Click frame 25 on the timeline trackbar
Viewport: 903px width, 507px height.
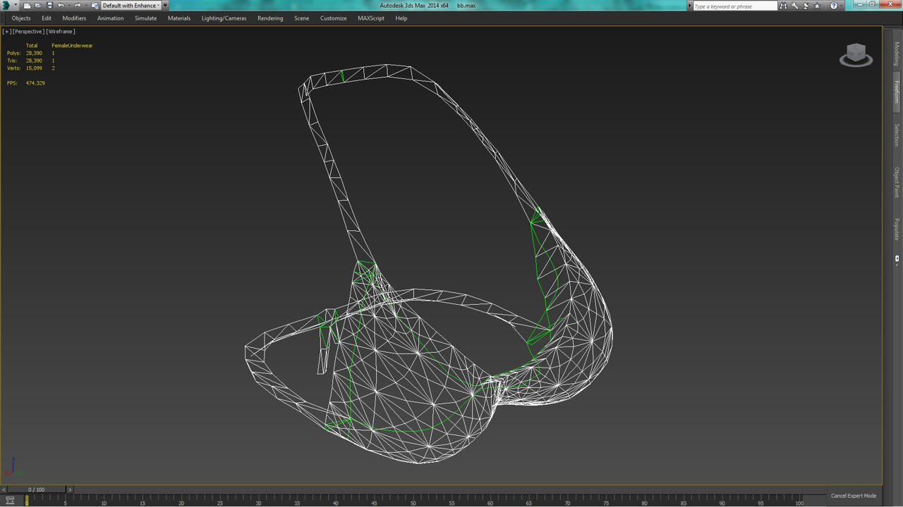pos(219,501)
